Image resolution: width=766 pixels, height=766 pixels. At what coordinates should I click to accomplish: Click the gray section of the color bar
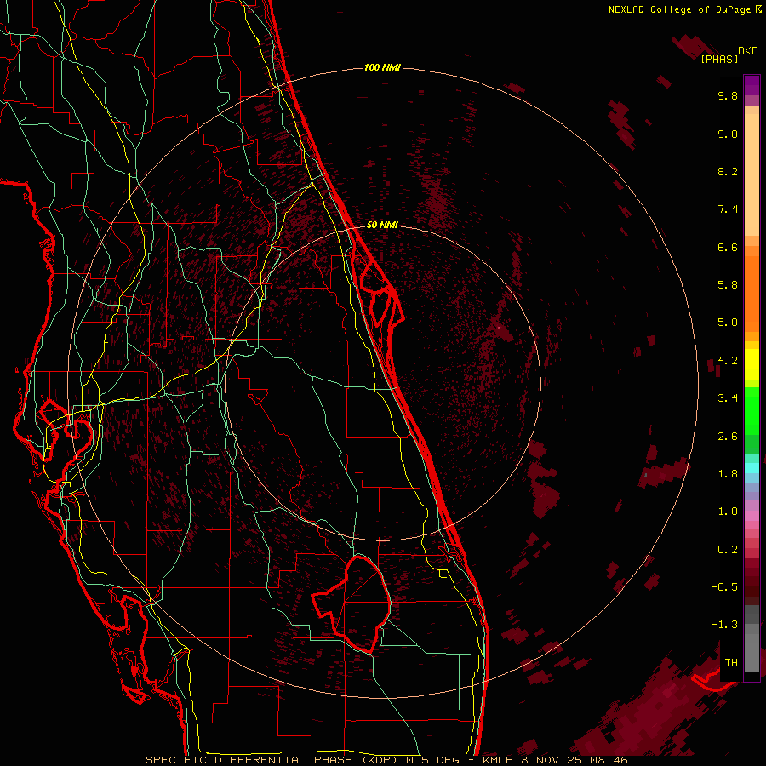752,640
